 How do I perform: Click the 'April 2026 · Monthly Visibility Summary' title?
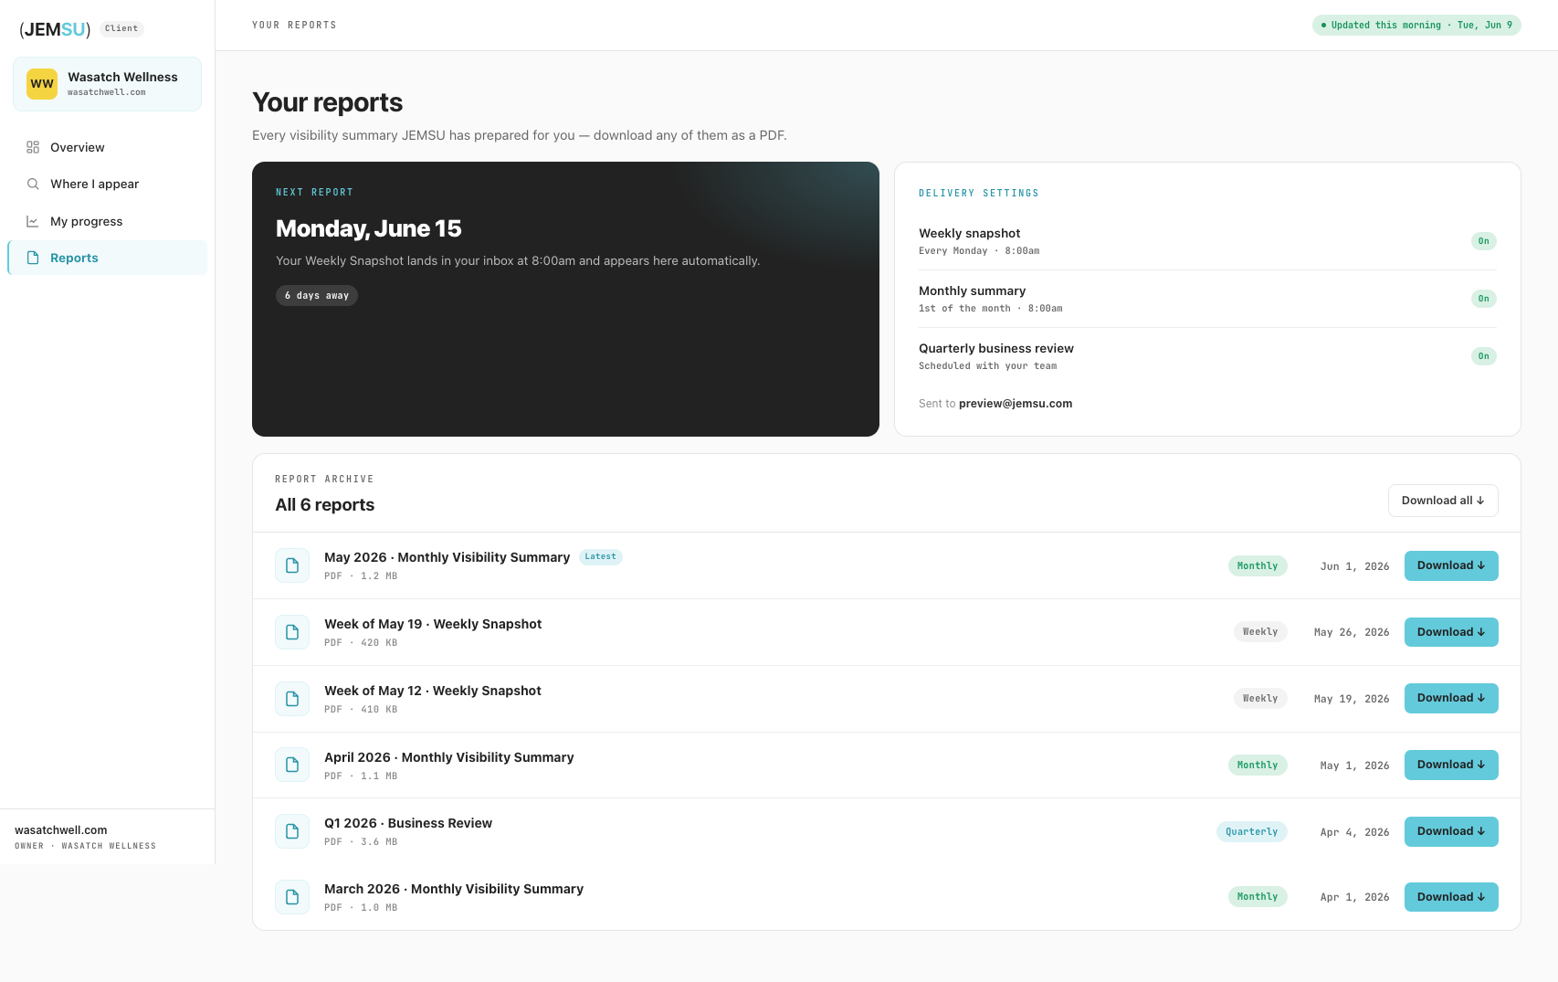(x=449, y=757)
